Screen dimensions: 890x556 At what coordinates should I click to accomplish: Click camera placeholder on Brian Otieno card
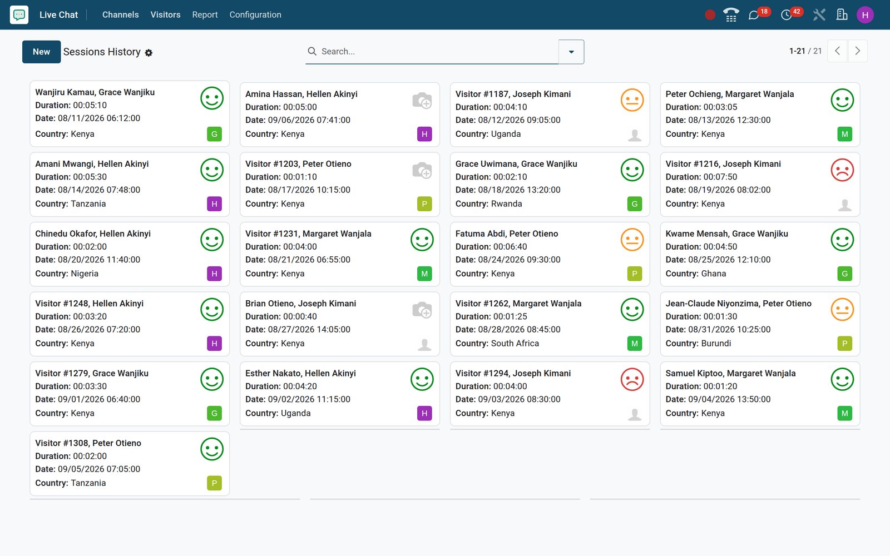click(422, 310)
